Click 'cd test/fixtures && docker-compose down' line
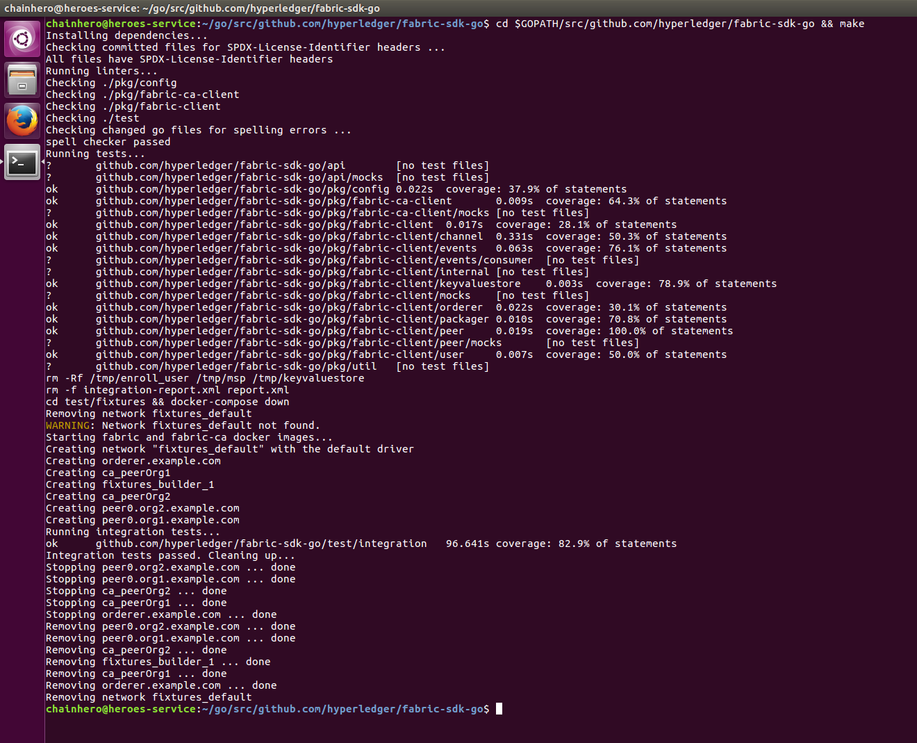This screenshot has height=743, width=917. tap(167, 402)
